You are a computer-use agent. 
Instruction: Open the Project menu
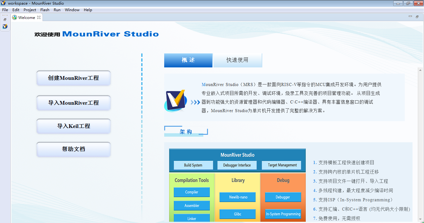(30, 10)
